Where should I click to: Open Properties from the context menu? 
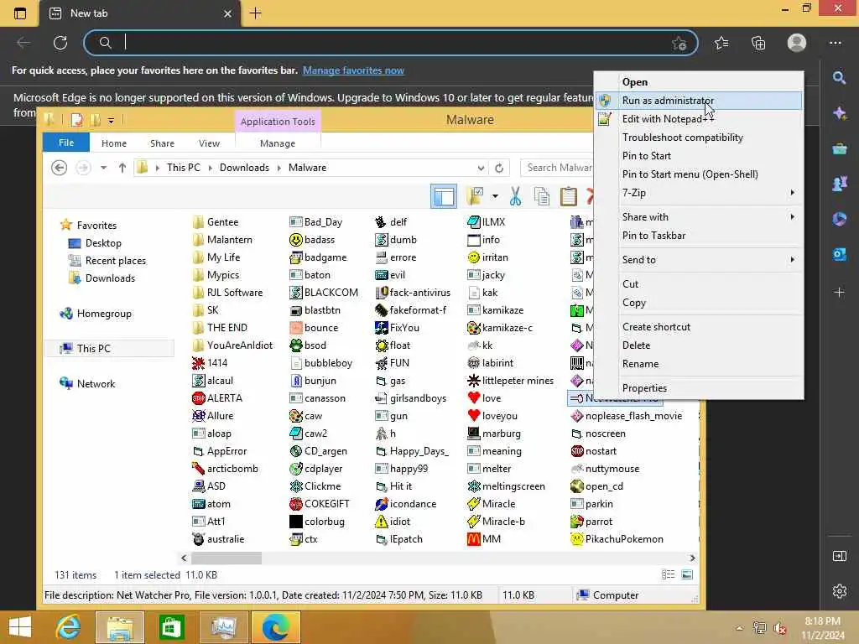pos(699,388)
